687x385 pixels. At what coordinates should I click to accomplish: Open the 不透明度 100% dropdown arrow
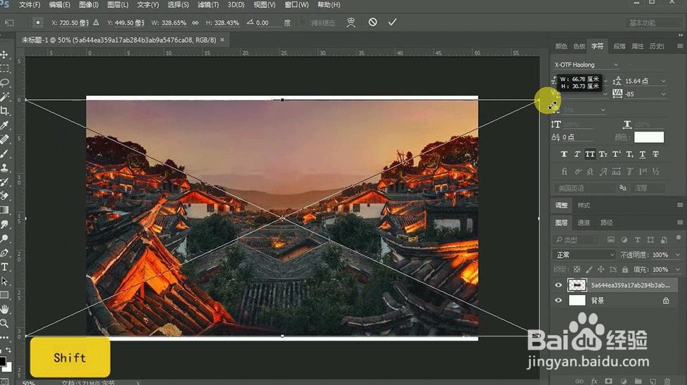tap(677, 255)
